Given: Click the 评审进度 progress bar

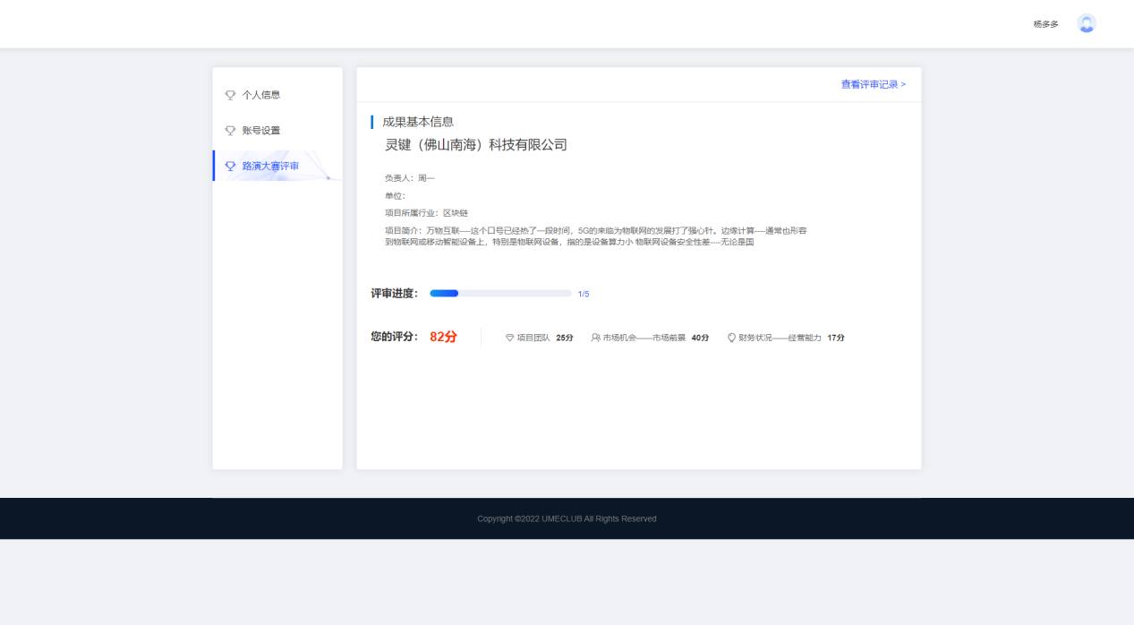Looking at the screenshot, I should click(500, 294).
